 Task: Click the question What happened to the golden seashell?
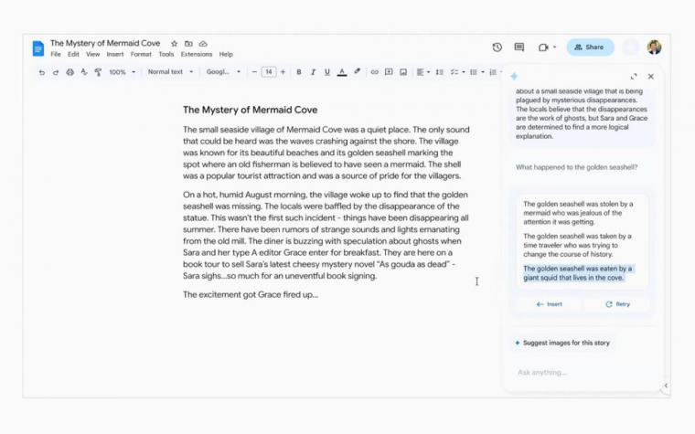576,167
